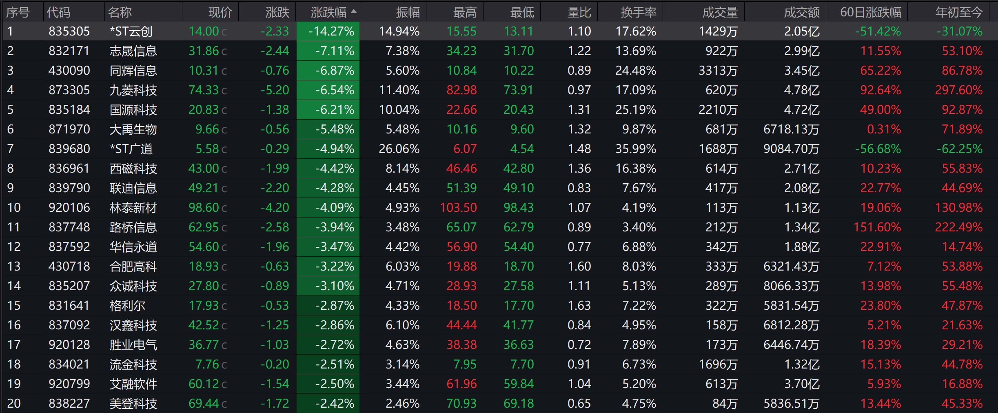
Task: Sort by the 最高 column header
Action: click(x=465, y=13)
